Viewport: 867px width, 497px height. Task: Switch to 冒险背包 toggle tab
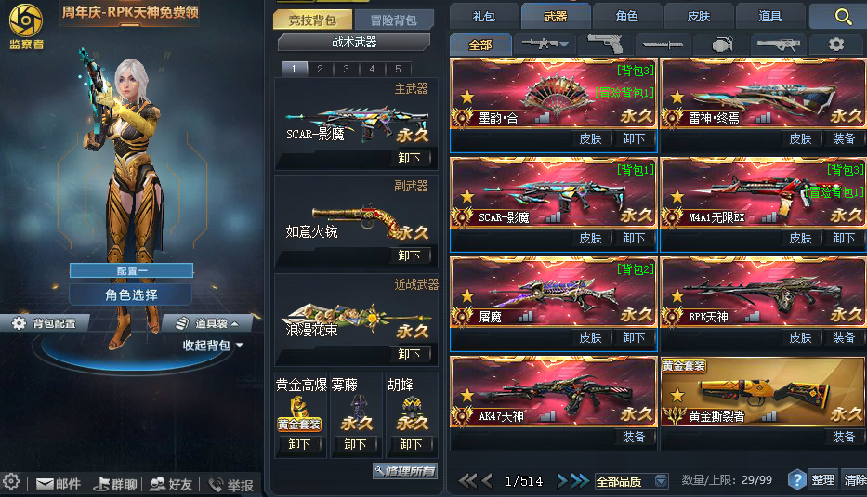point(394,20)
